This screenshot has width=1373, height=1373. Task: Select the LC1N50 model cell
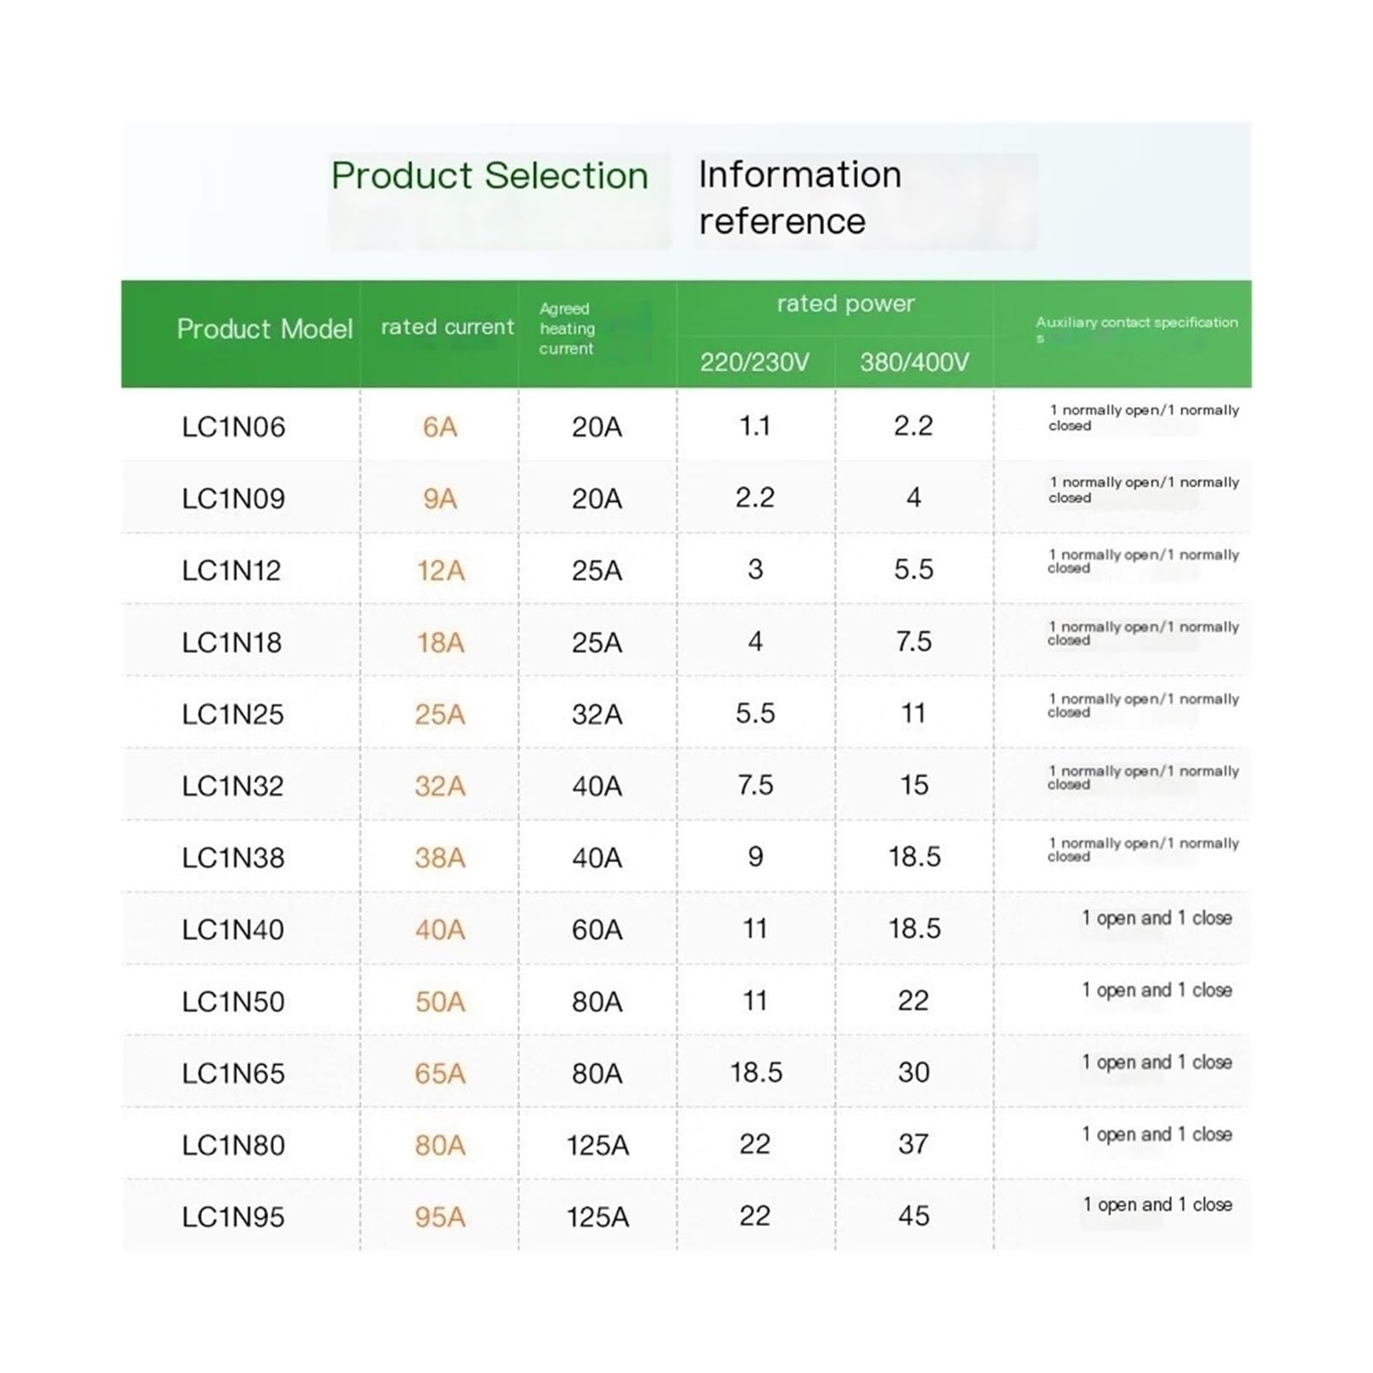tap(233, 1001)
